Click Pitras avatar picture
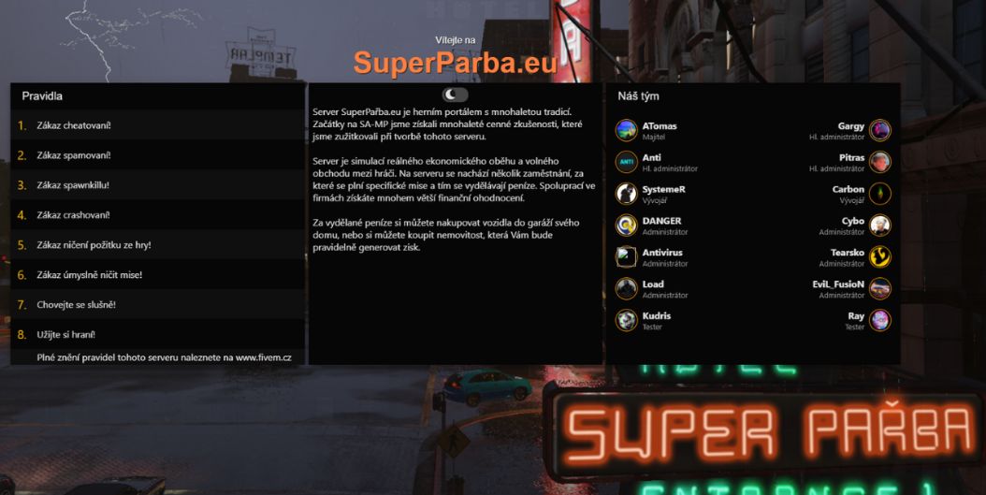The width and height of the screenshot is (986, 495). coord(880,162)
